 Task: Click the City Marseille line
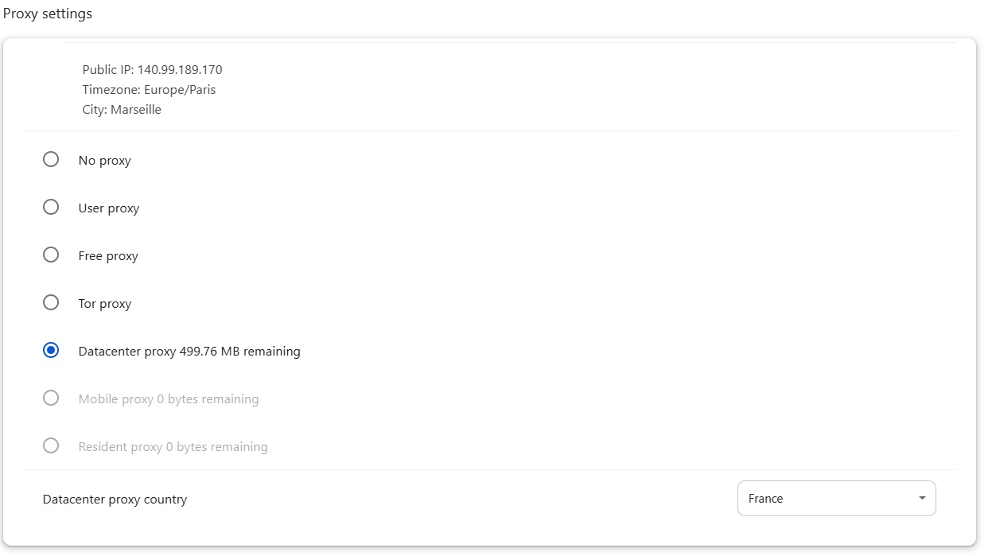122,110
